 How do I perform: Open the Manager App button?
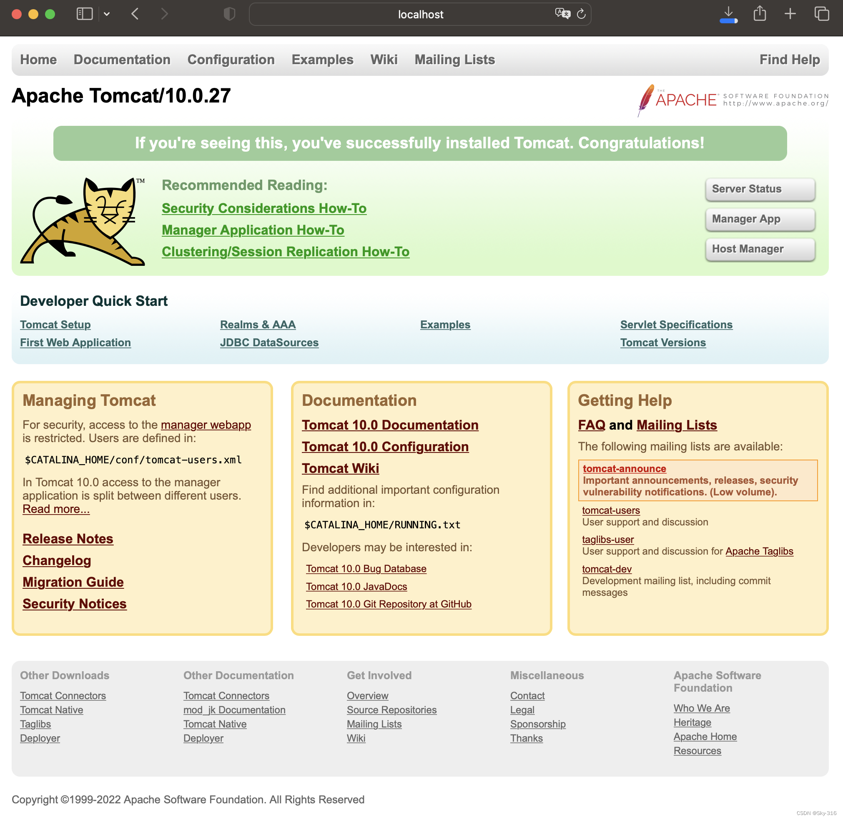[760, 219]
